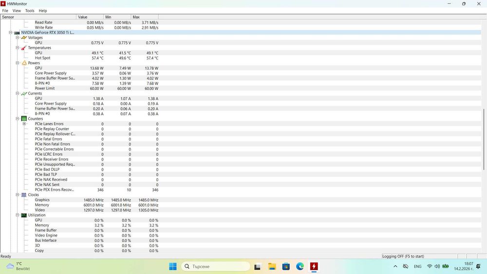Image resolution: width=487 pixels, height=274 pixels.
Task: Open the Help menu
Action: point(43,11)
